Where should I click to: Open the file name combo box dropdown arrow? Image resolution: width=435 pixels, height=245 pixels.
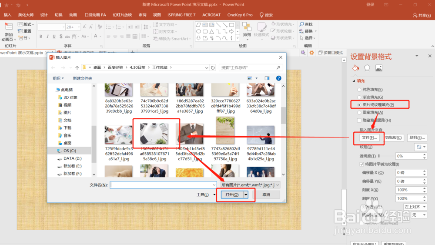tap(214, 185)
